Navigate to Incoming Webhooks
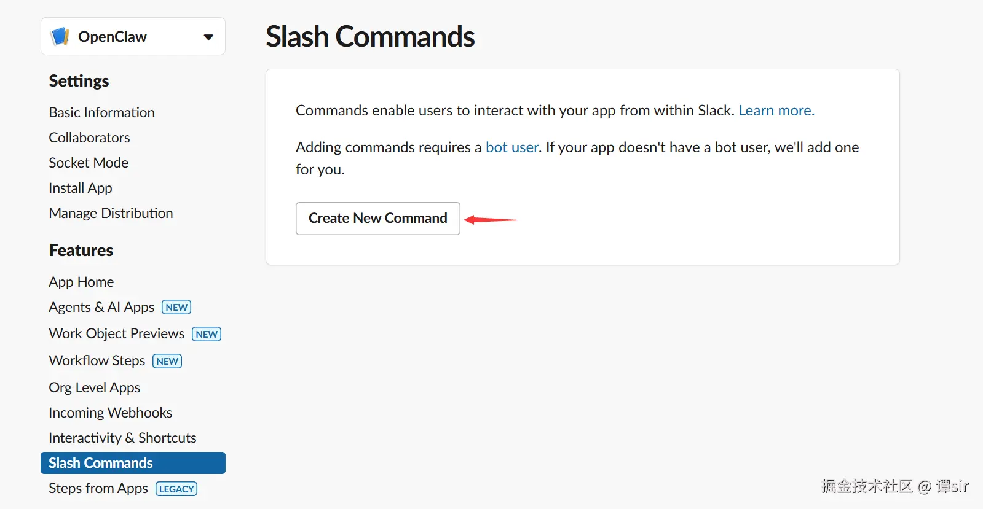 (110, 413)
